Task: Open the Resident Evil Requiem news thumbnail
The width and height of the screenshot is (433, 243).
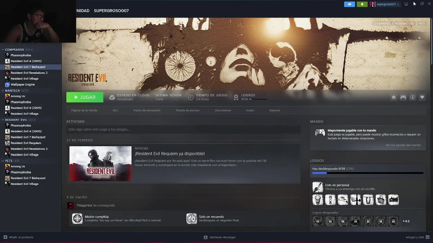Action: click(100, 164)
